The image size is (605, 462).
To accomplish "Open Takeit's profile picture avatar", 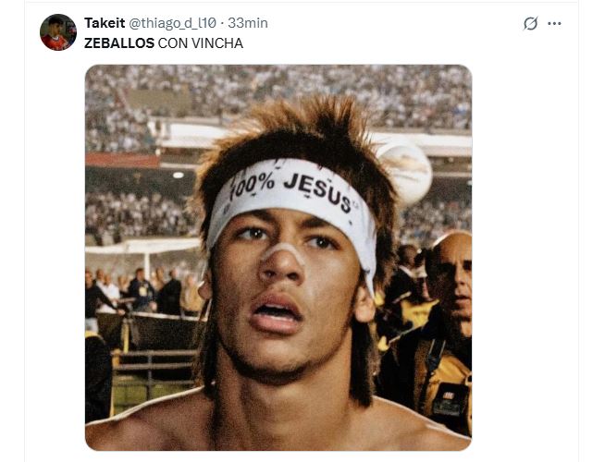I will pyautogui.click(x=57, y=32).
